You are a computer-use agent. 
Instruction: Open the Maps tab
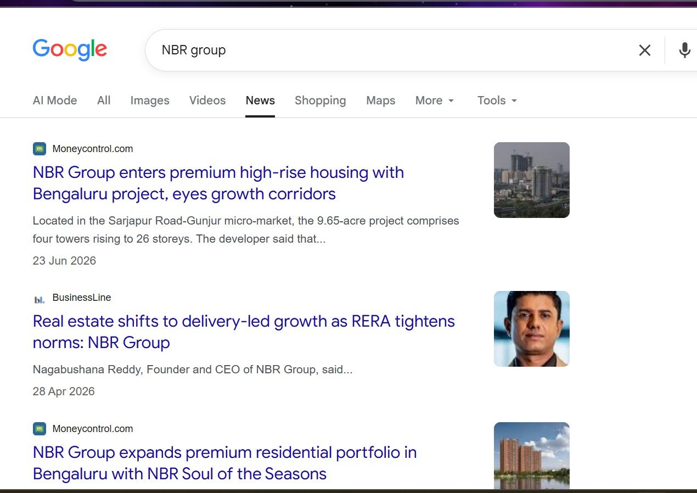(381, 100)
